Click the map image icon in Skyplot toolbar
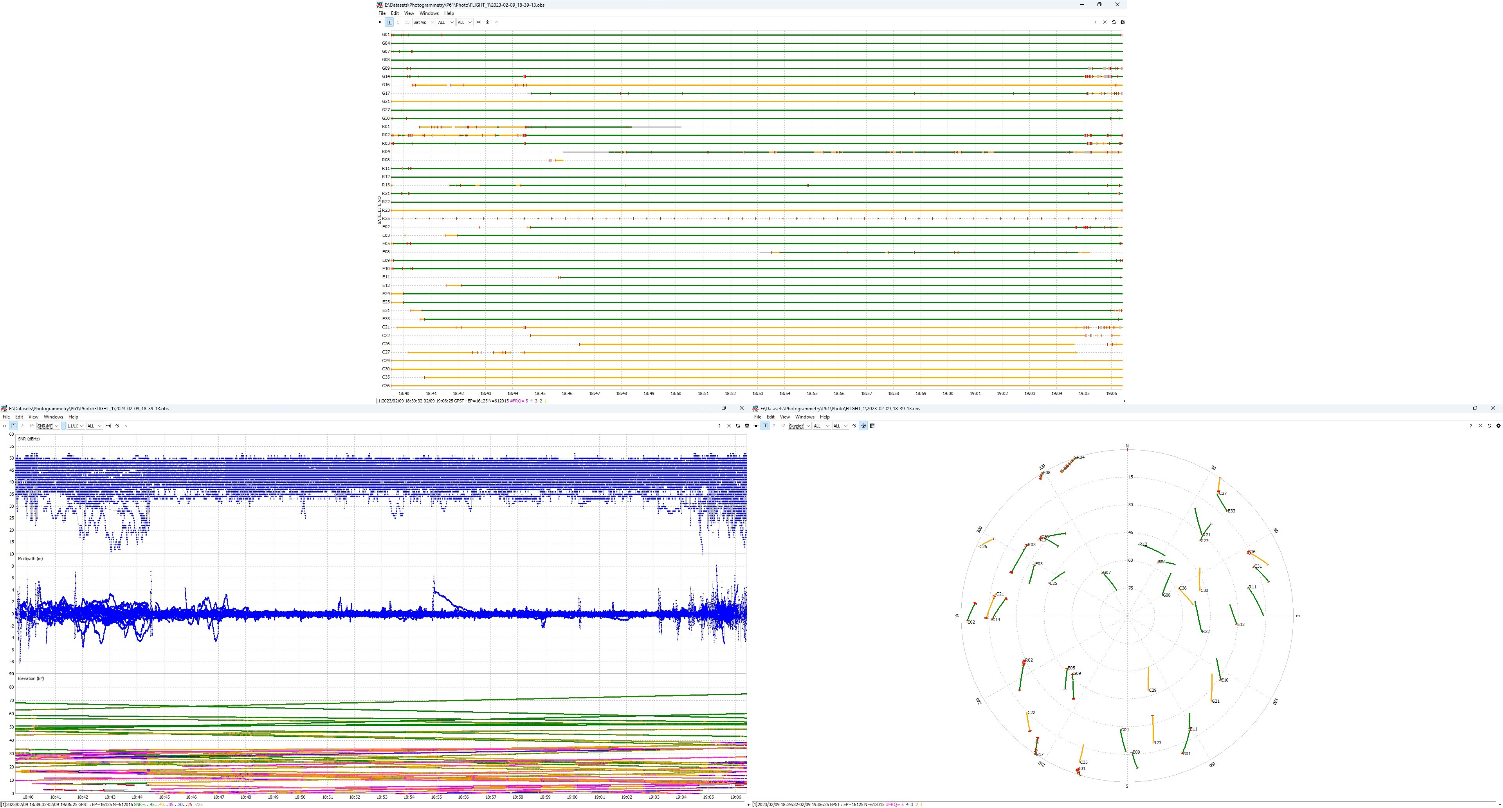Image resolution: width=1503 pixels, height=808 pixels. pyautogui.click(x=872, y=426)
